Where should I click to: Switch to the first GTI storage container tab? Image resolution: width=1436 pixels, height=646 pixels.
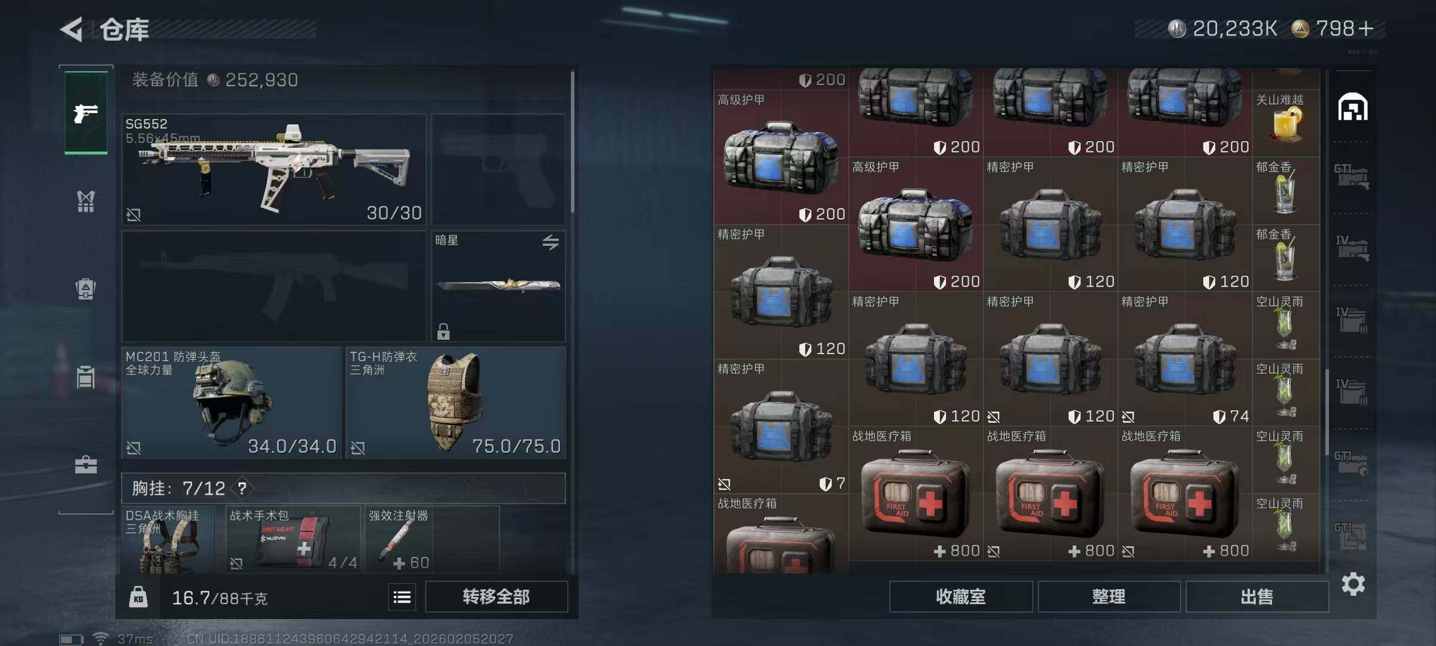pyautogui.click(x=1351, y=177)
